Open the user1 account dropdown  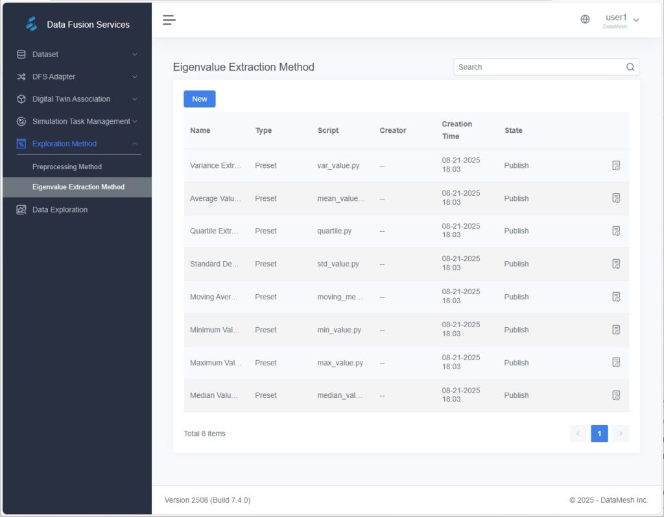[x=622, y=20]
